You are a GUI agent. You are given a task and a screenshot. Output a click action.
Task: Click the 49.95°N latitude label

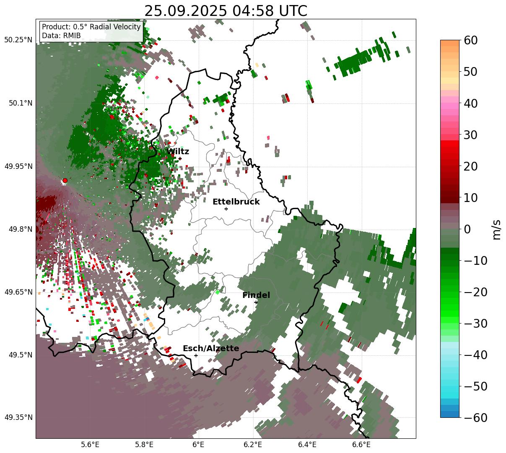(x=18, y=166)
